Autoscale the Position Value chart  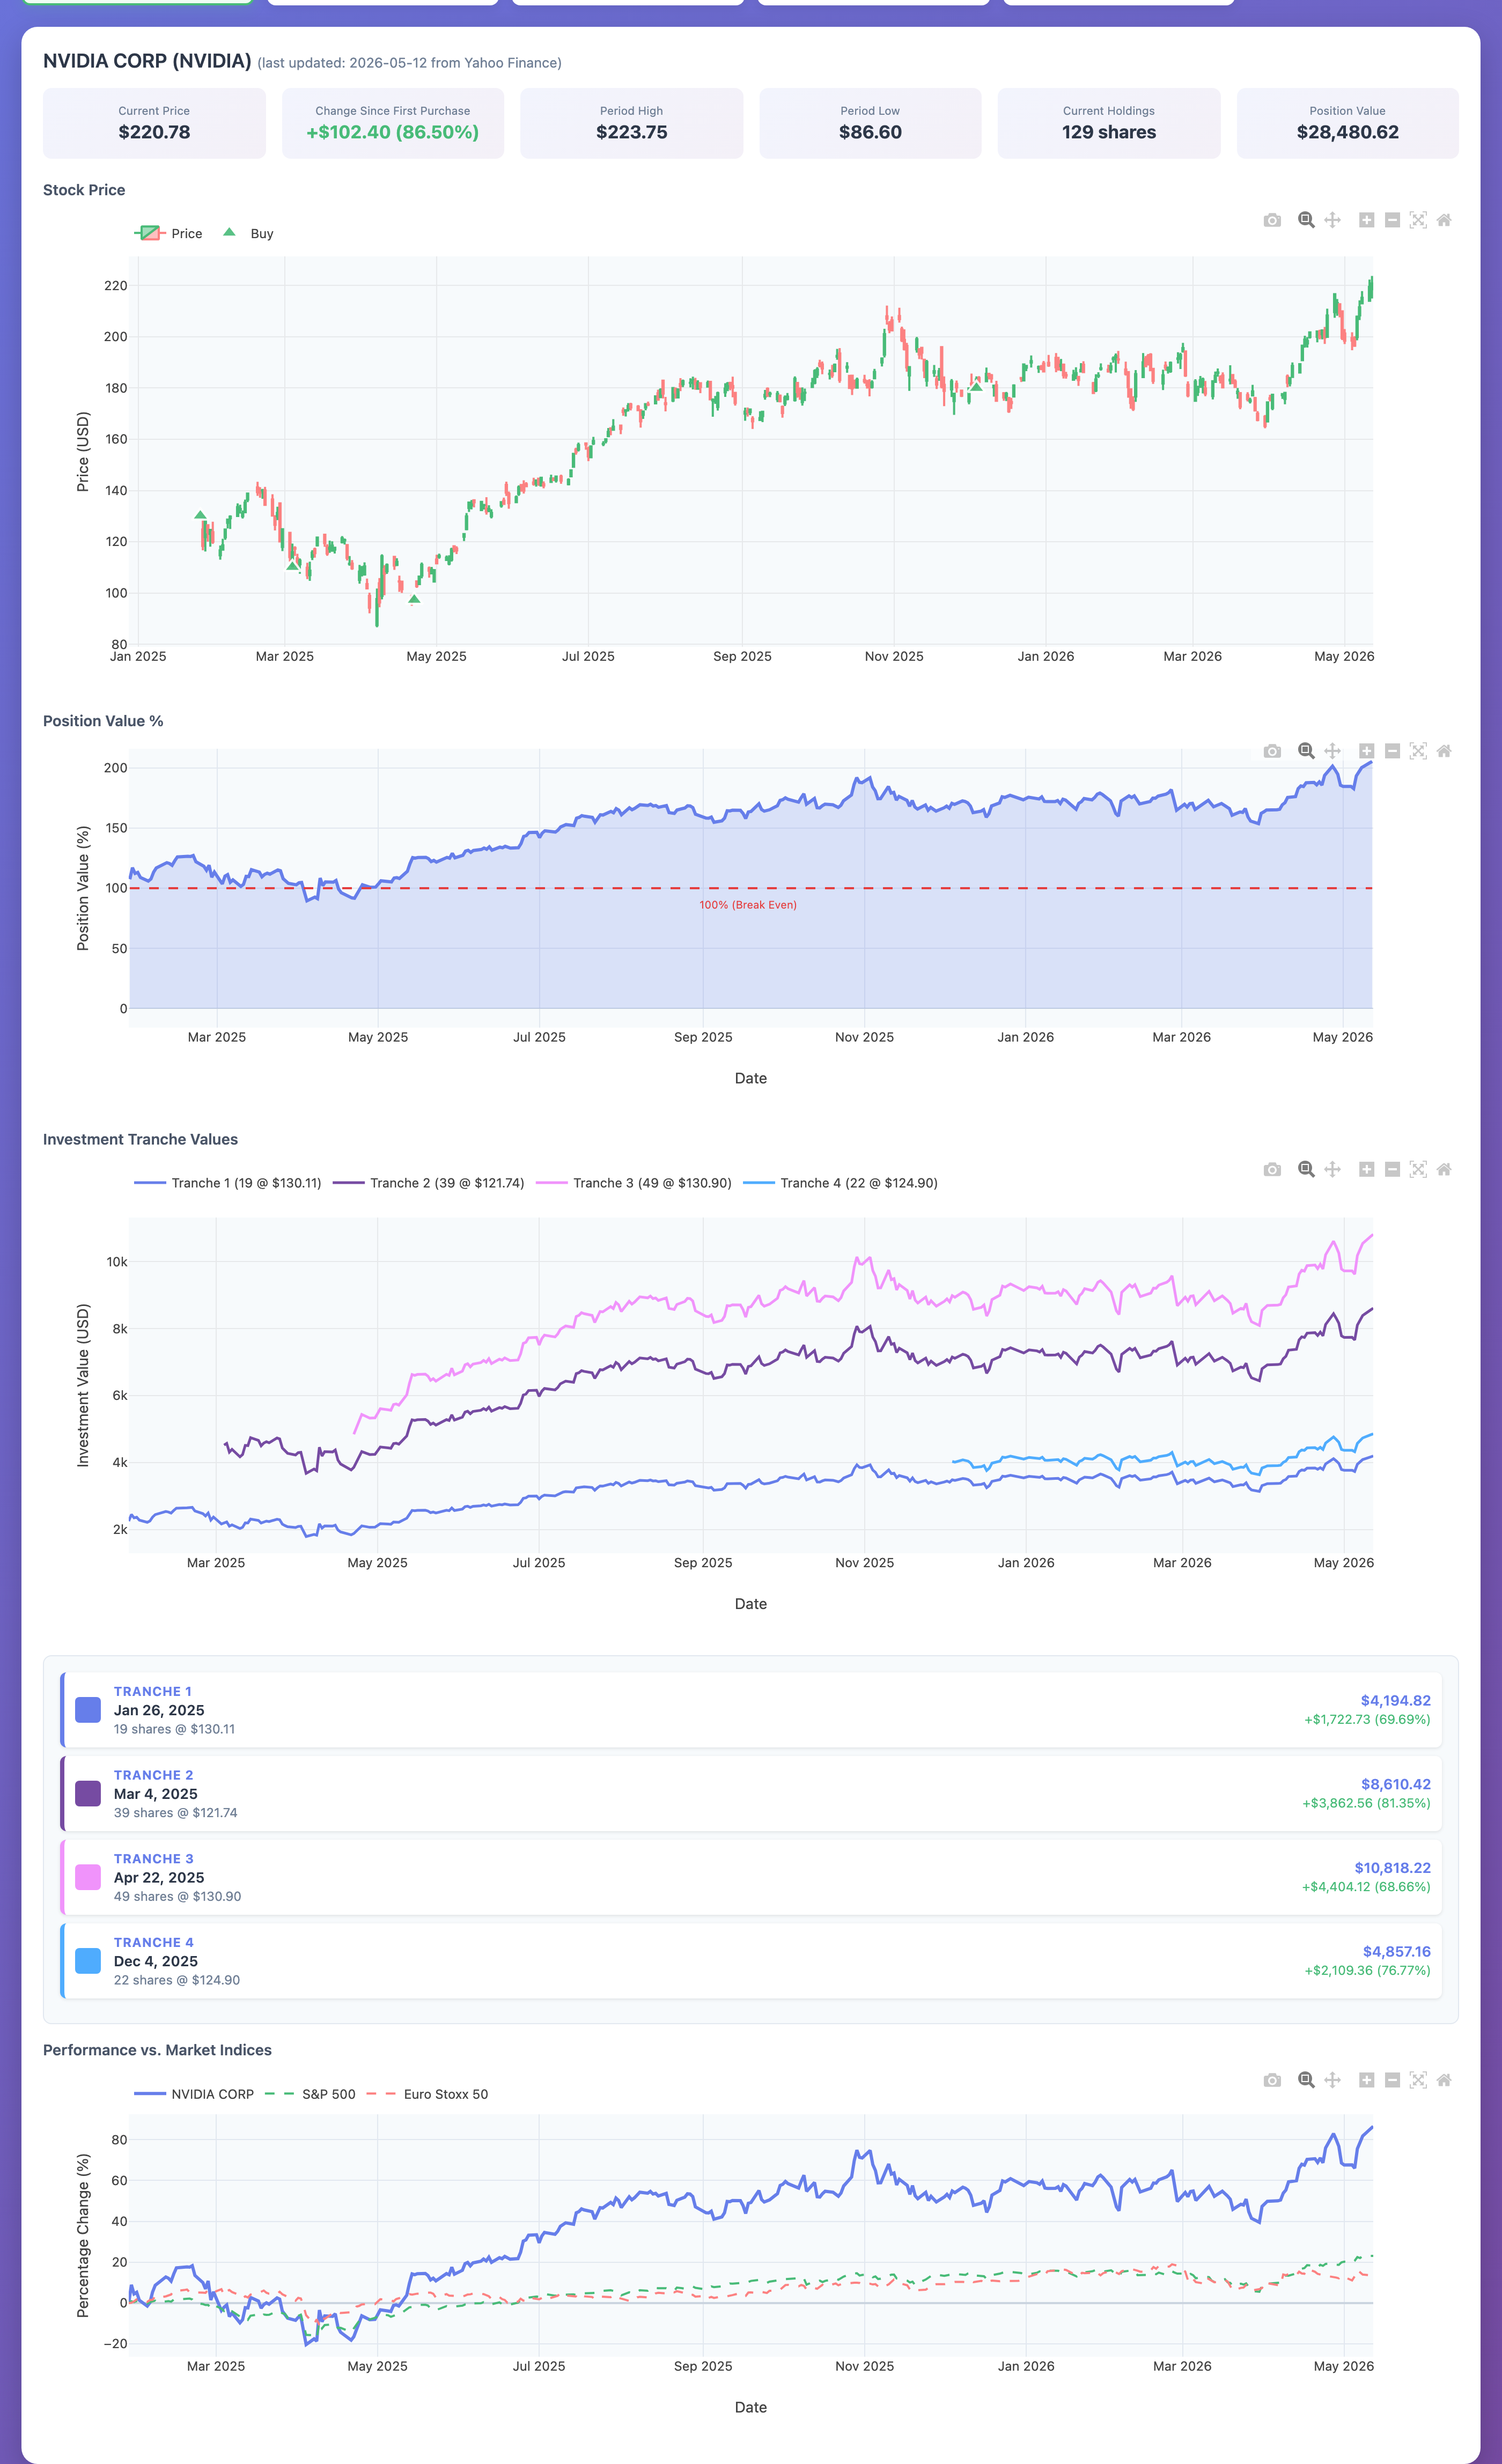pyautogui.click(x=1418, y=751)
